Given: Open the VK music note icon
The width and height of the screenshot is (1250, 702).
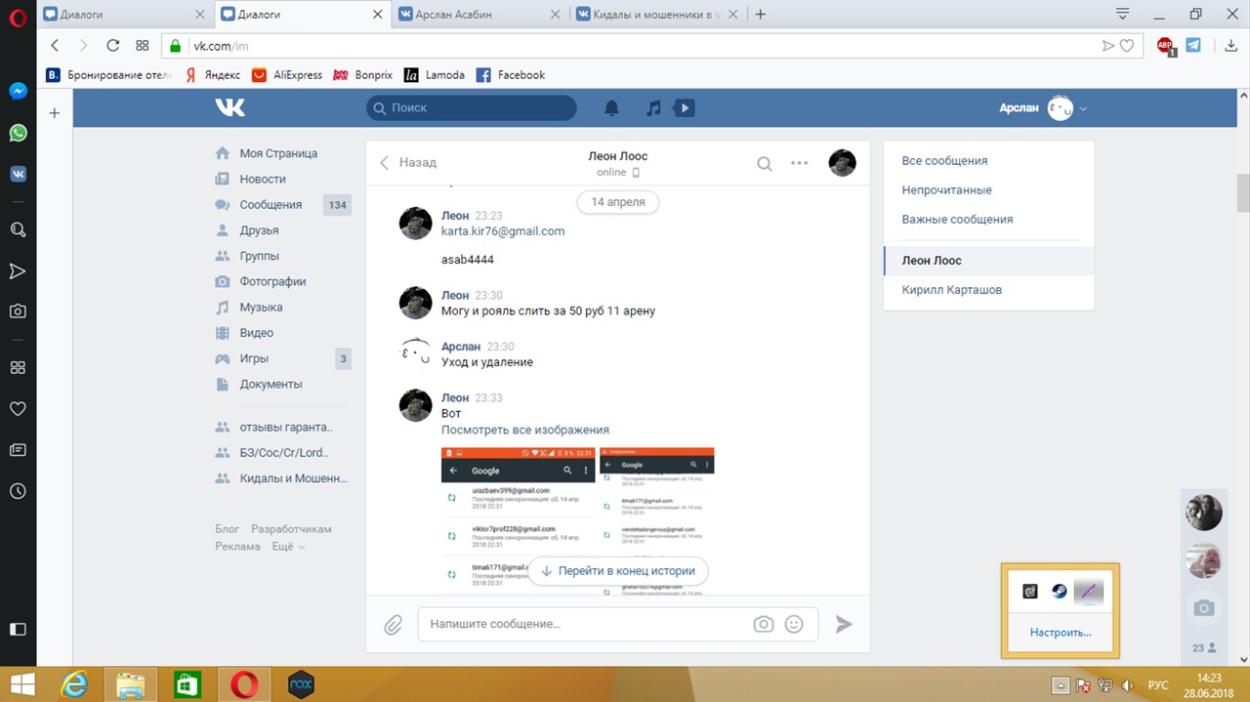Looking at the screenshot, I should (653, 108).
